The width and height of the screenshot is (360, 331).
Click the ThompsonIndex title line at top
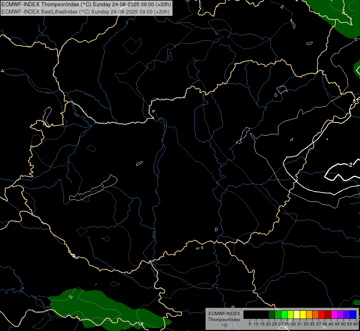tap(86, 4)
